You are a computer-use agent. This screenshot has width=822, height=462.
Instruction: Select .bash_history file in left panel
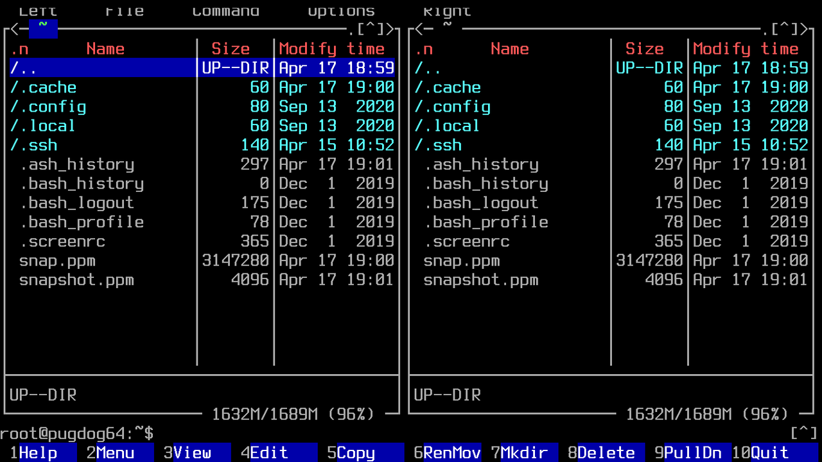(202, 183)
